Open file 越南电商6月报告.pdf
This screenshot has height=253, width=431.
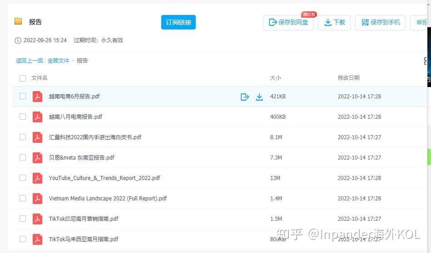pyautogui.click(x=74, y=96)
